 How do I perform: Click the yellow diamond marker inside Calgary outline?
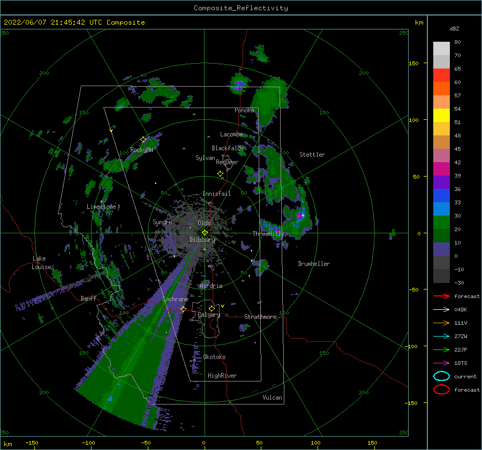tap(212, 308)
